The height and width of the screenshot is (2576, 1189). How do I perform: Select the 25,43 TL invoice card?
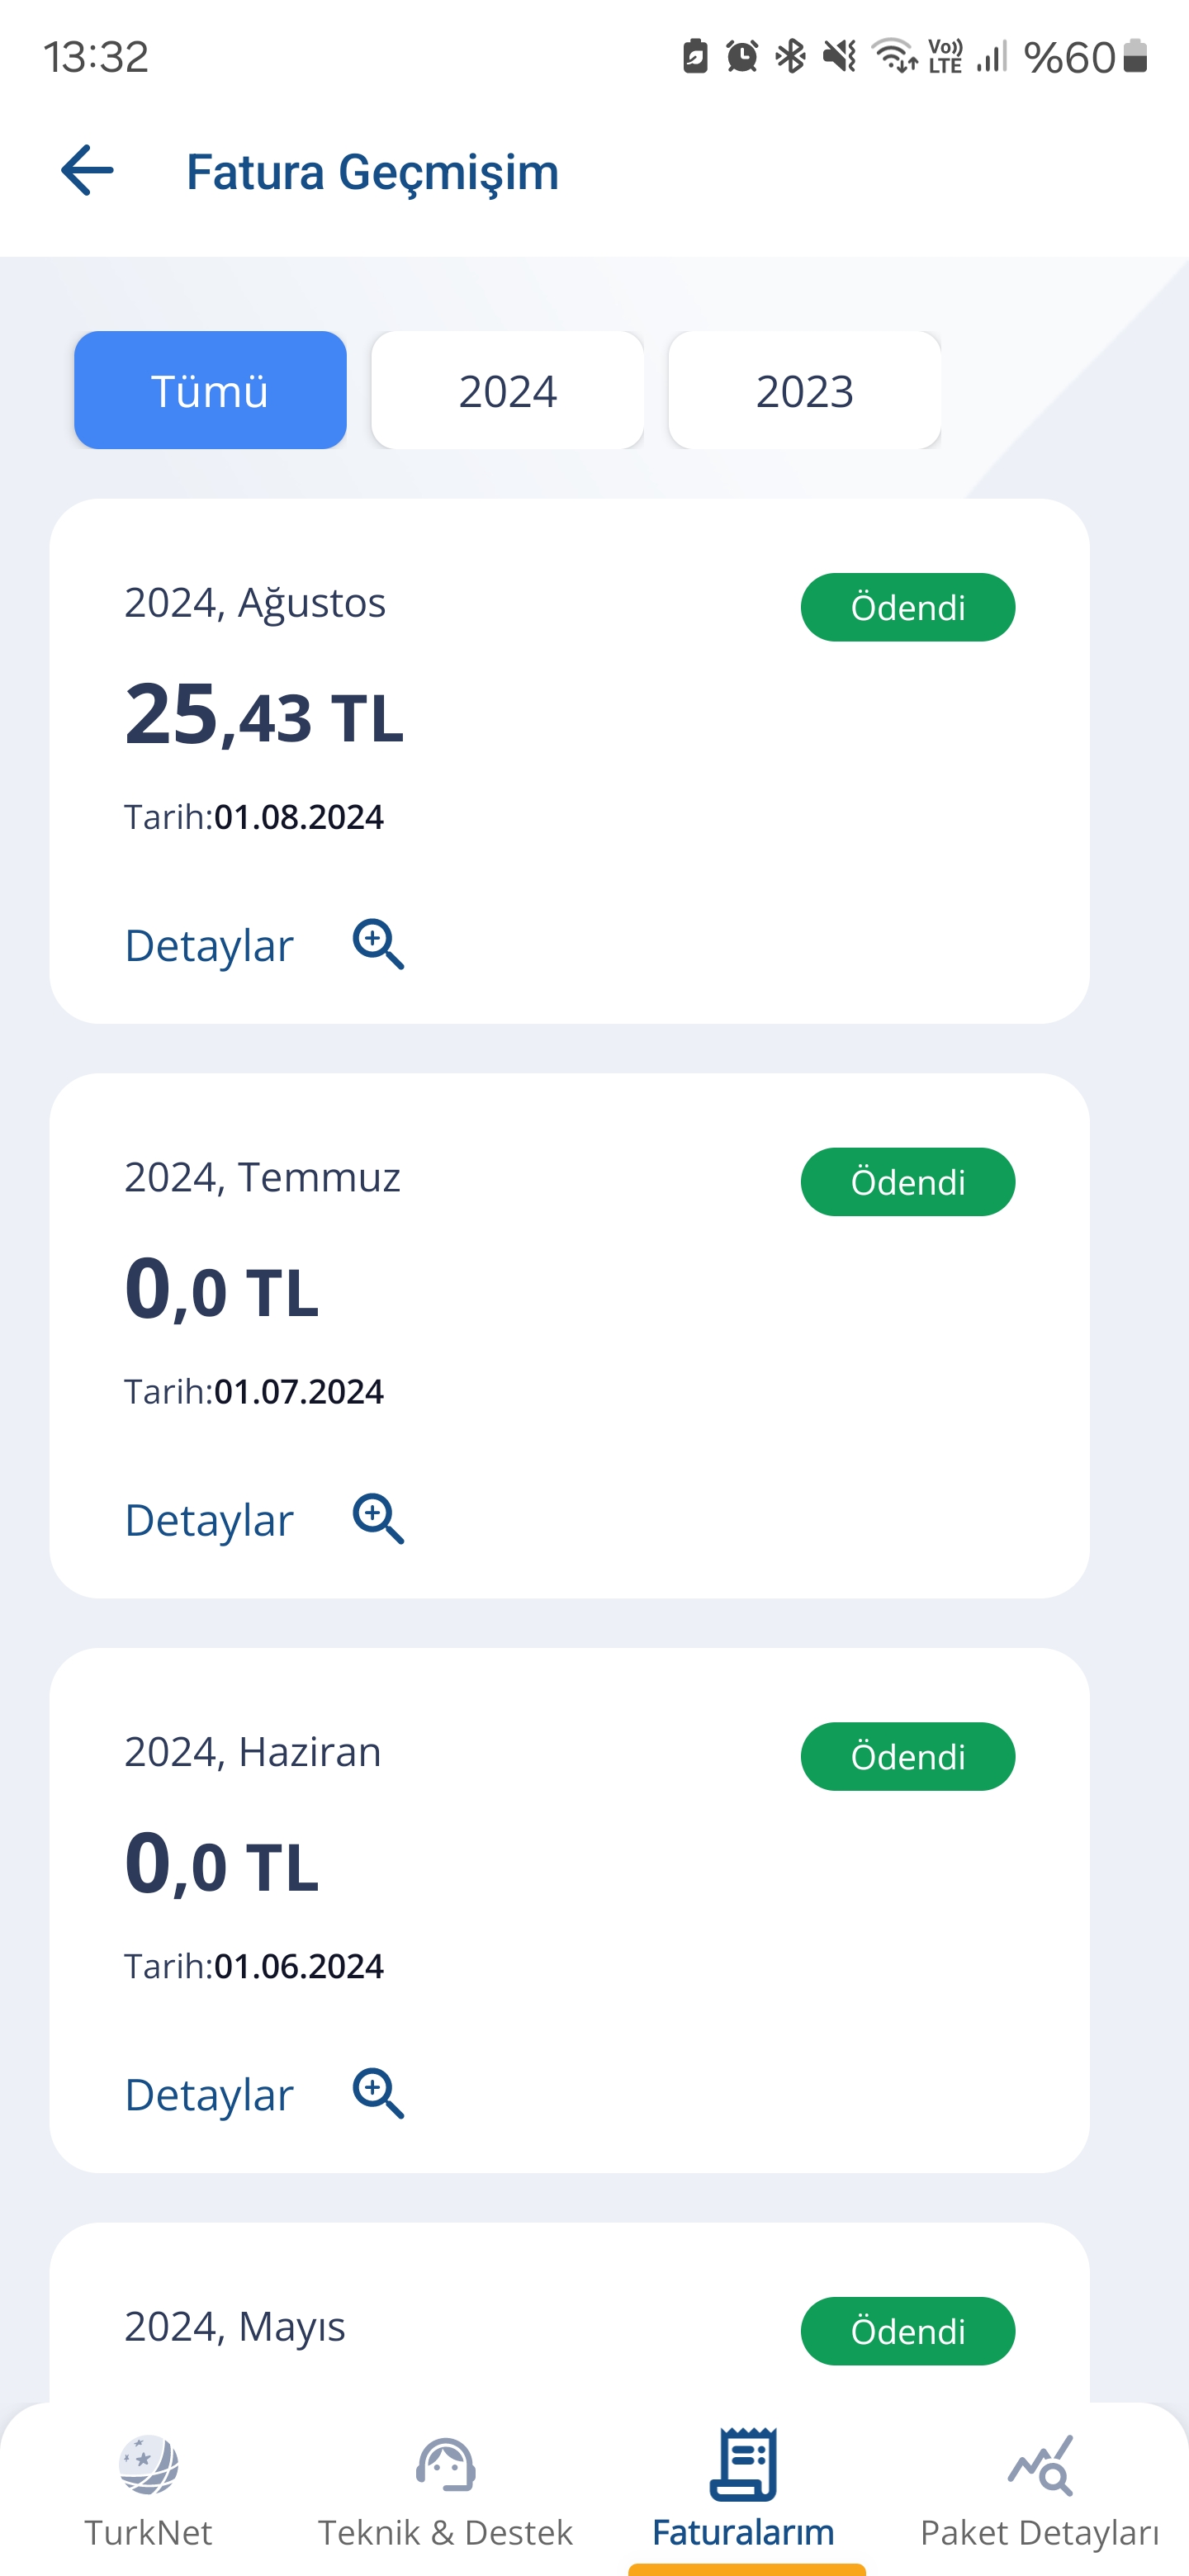coord(569,761)
